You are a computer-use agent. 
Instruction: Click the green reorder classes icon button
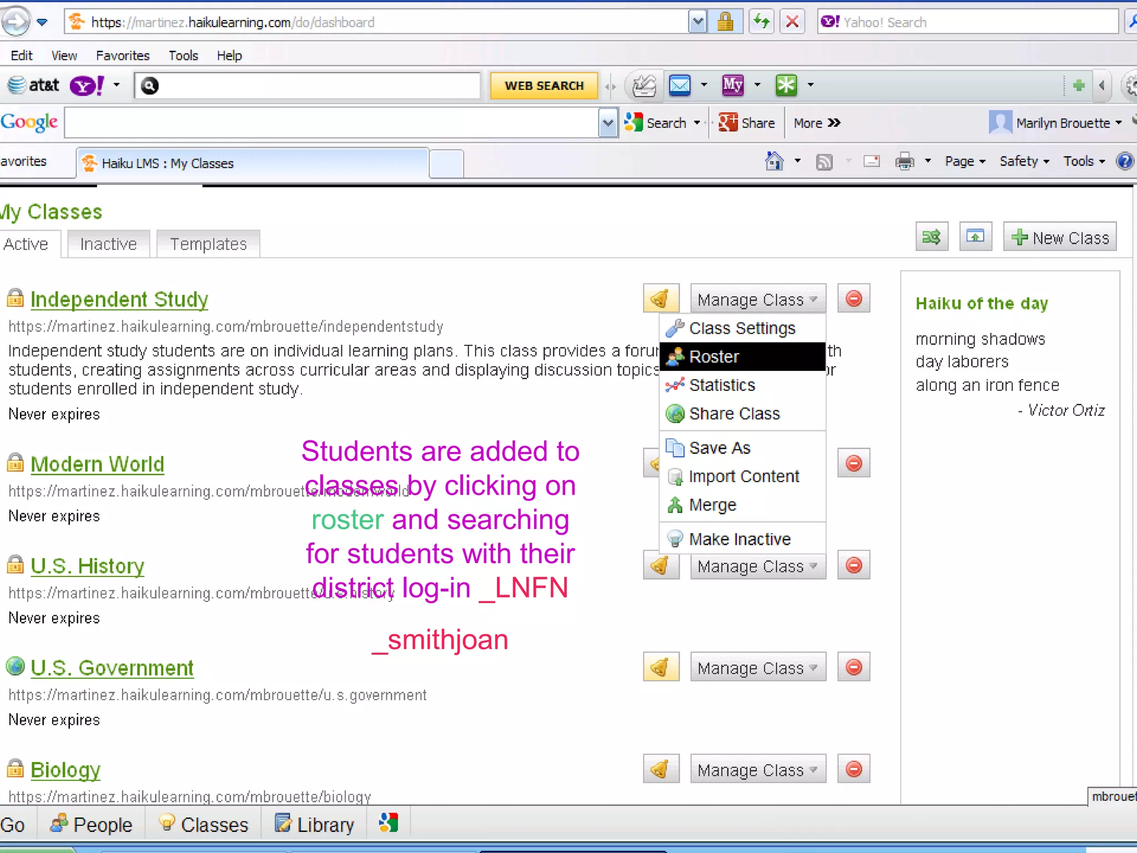(x=932, y=237)
